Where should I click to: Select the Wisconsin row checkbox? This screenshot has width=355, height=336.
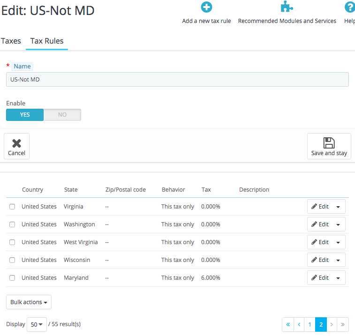tap(12, 260)
